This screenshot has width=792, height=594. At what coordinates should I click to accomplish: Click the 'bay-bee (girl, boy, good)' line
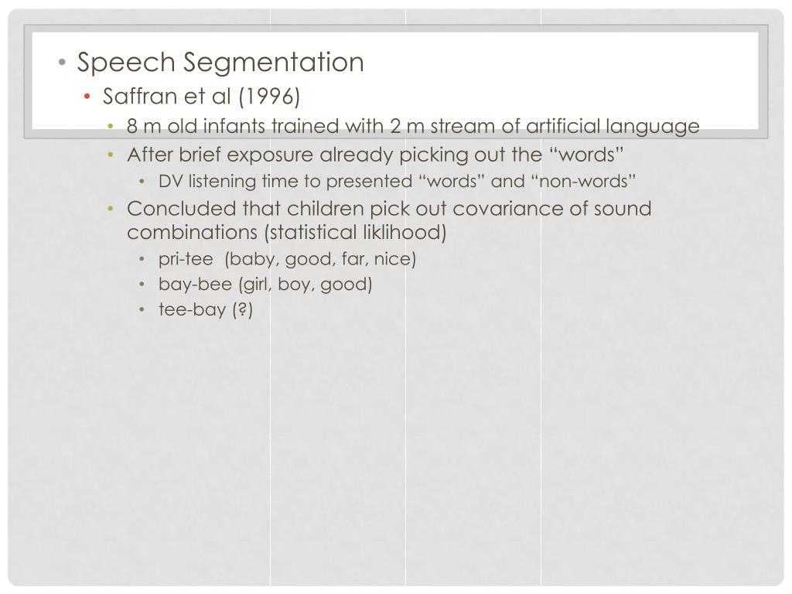265,285
